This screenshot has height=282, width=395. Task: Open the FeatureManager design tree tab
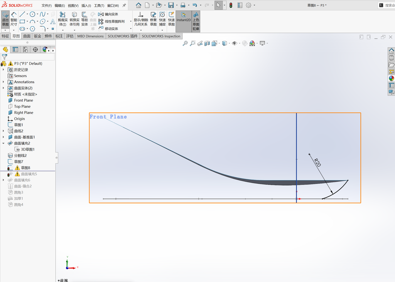coord(5,50)
